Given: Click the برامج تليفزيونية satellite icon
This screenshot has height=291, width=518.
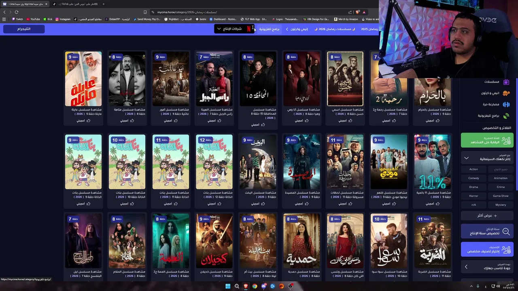Looking at the screenshot, I should pyautogui.click(x=506, y=116).
